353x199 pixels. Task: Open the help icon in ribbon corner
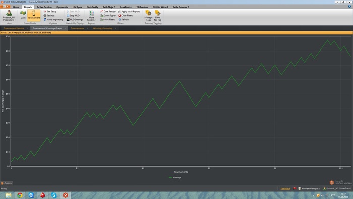click(349, 7)
